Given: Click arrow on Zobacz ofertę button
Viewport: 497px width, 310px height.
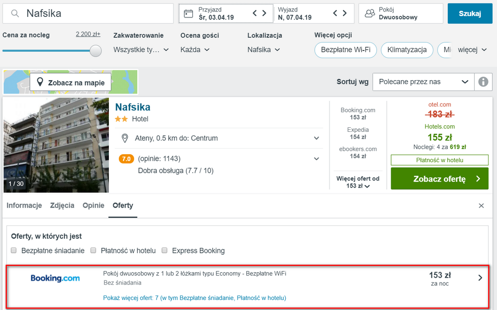Looking at the screenshot, I should coord(478,179).
